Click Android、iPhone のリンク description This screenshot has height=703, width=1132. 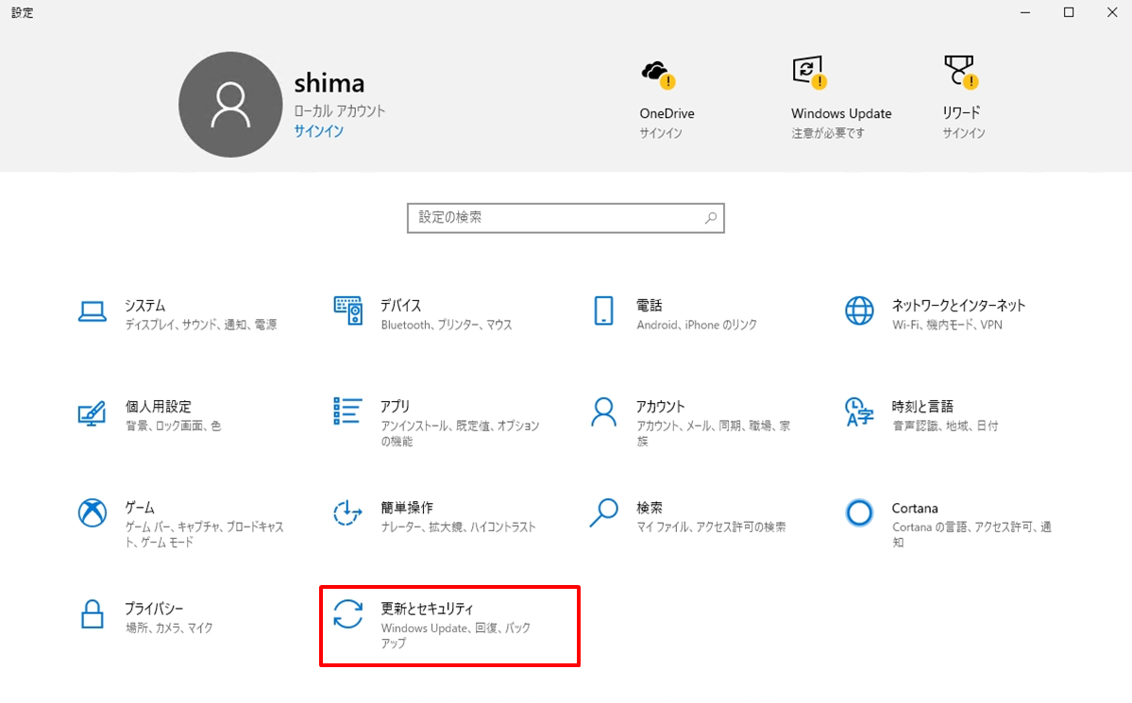tap(697, 325)
